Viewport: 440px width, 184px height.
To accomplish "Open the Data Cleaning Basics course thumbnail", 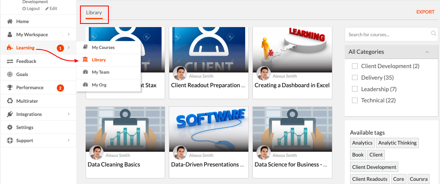I will pos(125,129).
